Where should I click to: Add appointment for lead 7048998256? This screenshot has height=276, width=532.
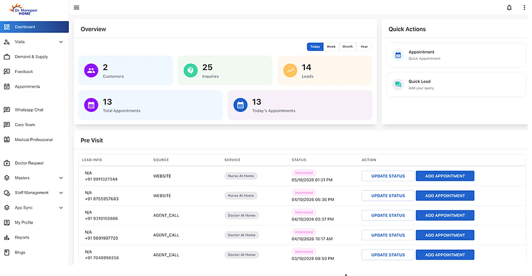(x=445, y=255)
